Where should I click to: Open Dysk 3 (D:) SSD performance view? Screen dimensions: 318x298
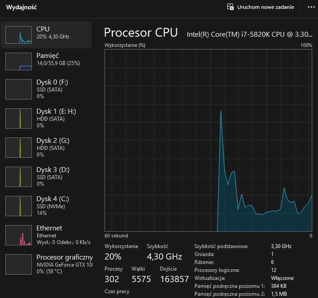pos(53,176)
